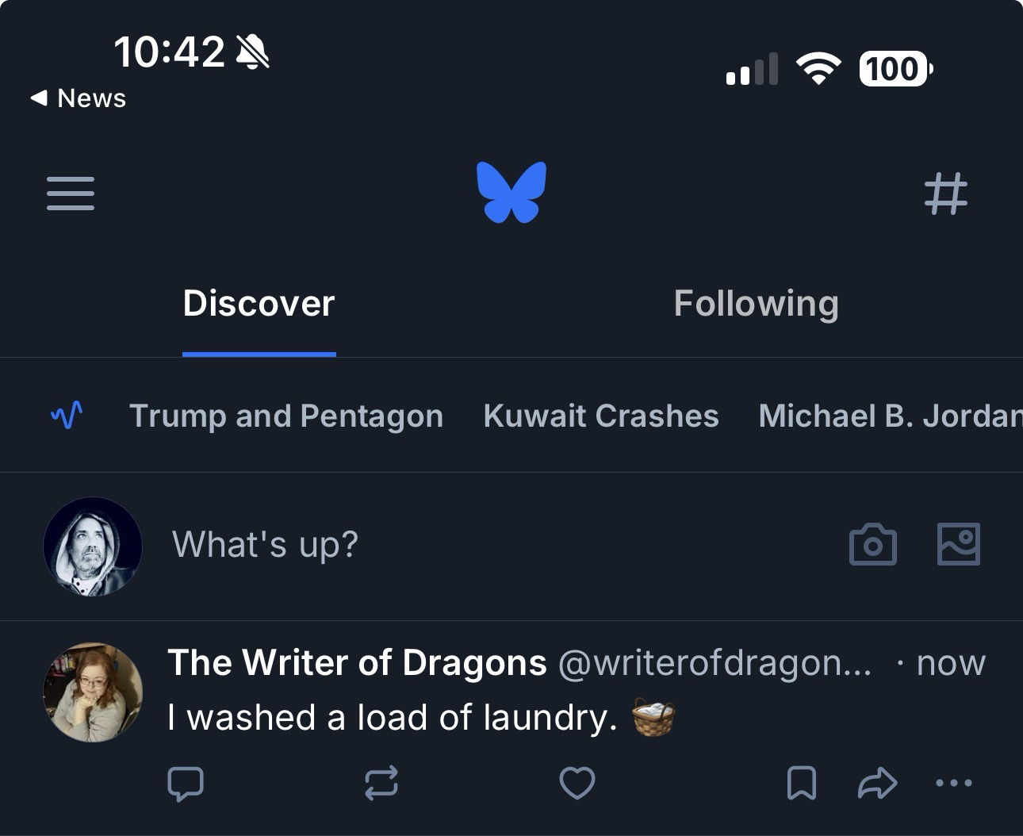
Task: Reply to the laundry post
Action: pos(186,784)
